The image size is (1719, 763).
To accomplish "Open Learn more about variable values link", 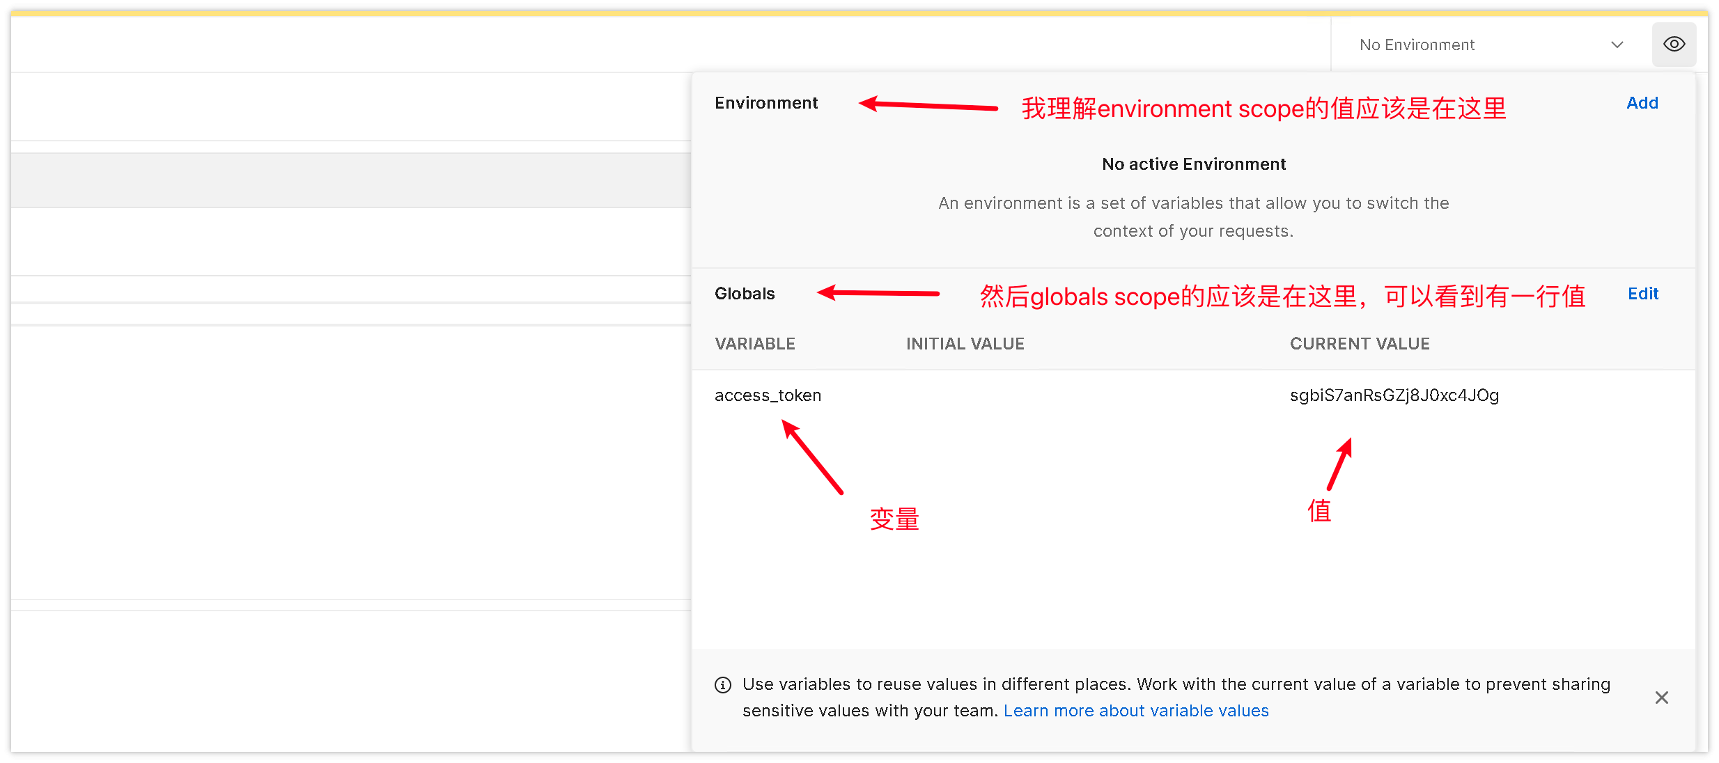I will coord(1135,711).
